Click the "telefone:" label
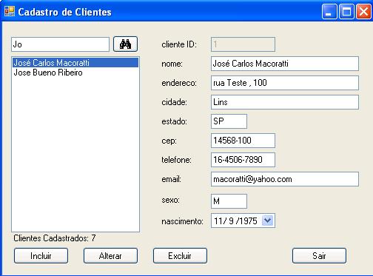This screenshot has height=276, width=373. [176, 160]
